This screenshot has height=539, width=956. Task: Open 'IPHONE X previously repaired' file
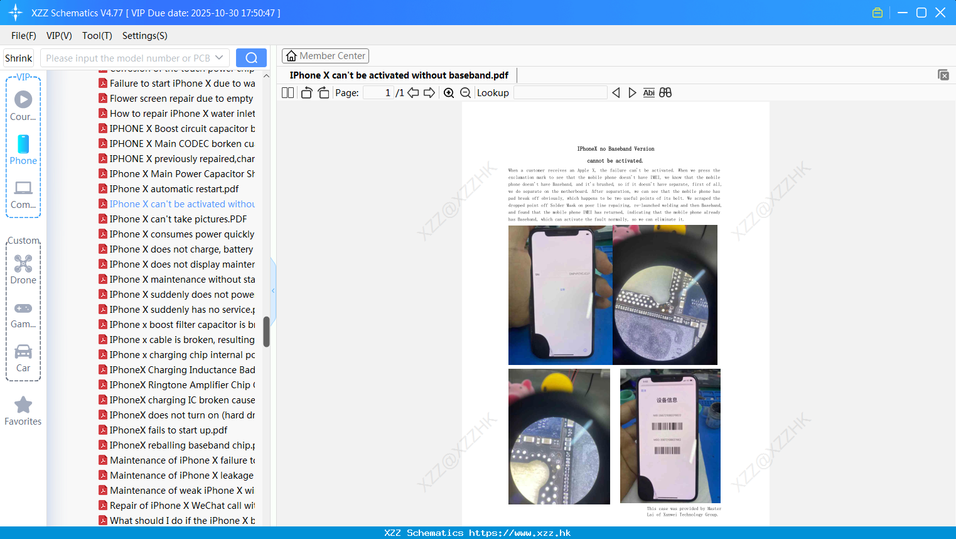click(x=177, y=158)
